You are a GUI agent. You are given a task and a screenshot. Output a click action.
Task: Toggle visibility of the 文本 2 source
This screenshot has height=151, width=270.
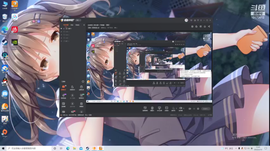(x=61, y=35)
